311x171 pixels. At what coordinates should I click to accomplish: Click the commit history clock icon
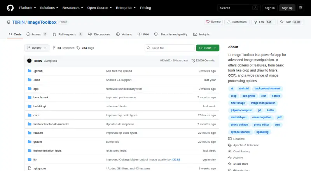(x=193, y=61)
